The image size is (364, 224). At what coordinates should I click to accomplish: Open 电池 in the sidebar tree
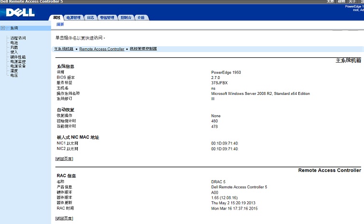[14, 42]
